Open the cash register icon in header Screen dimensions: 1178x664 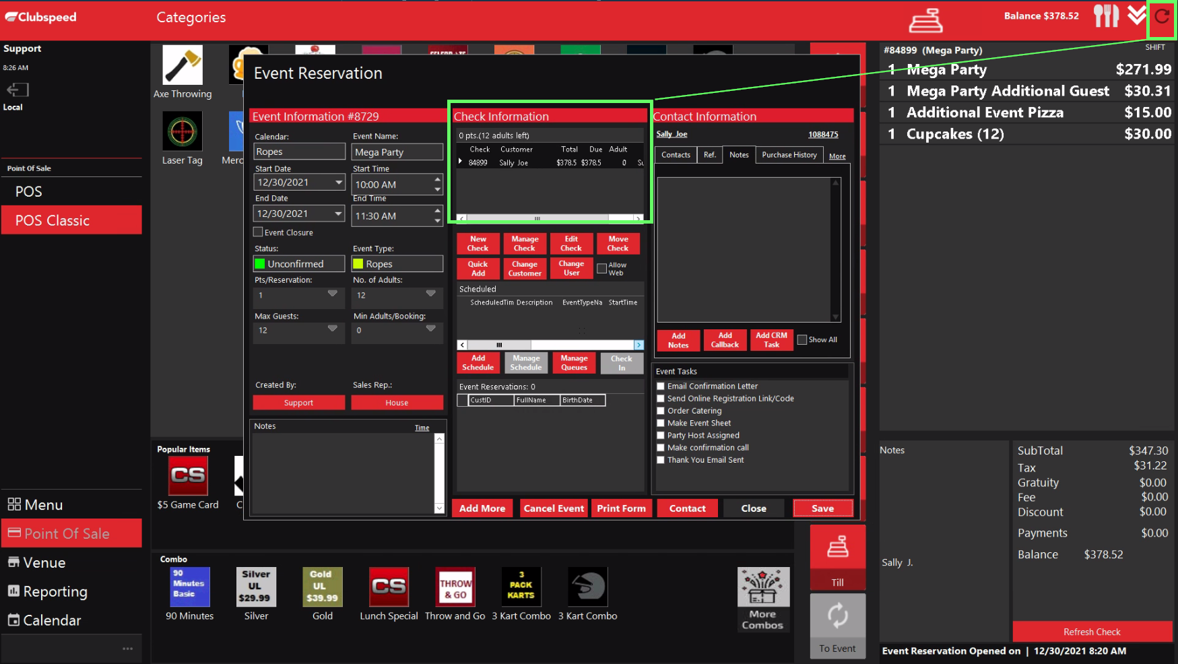(x=926, y=20)
